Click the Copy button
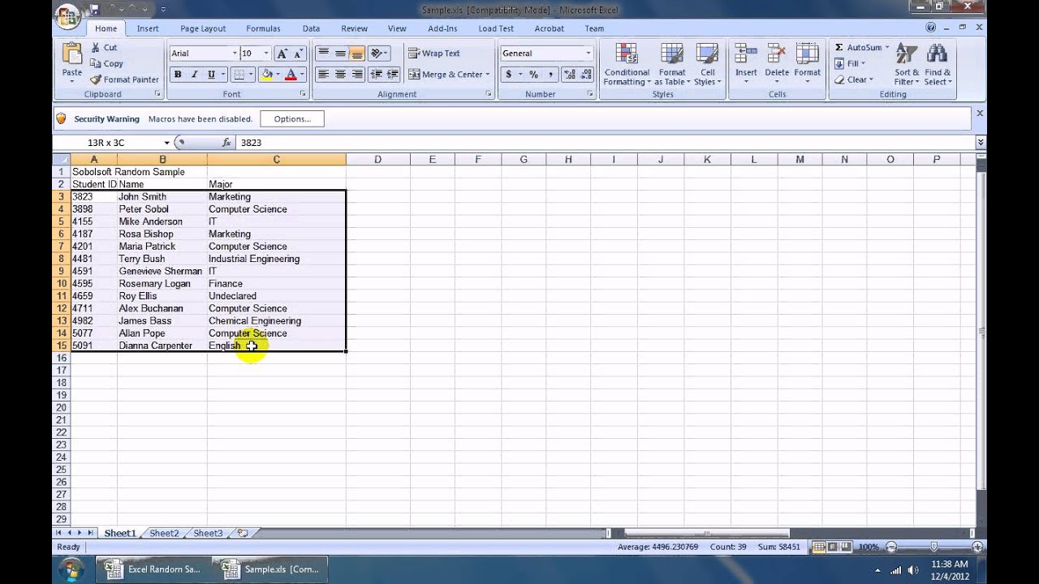This screenshot has height=584, width=1039. [107, 63]
